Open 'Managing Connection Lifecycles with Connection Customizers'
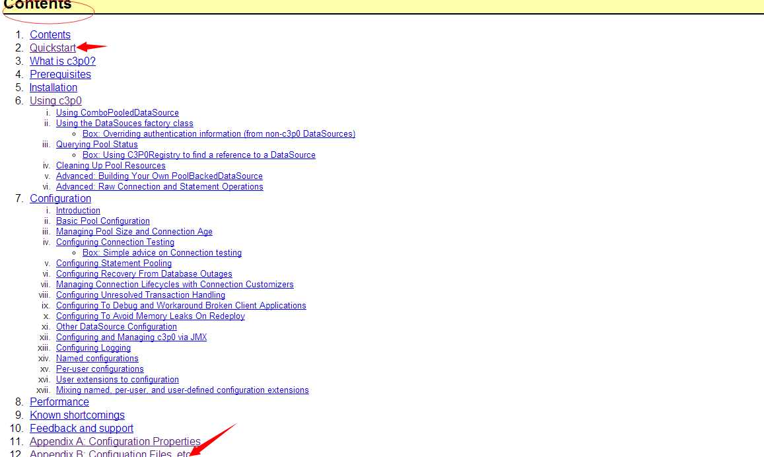 point(174,285)
